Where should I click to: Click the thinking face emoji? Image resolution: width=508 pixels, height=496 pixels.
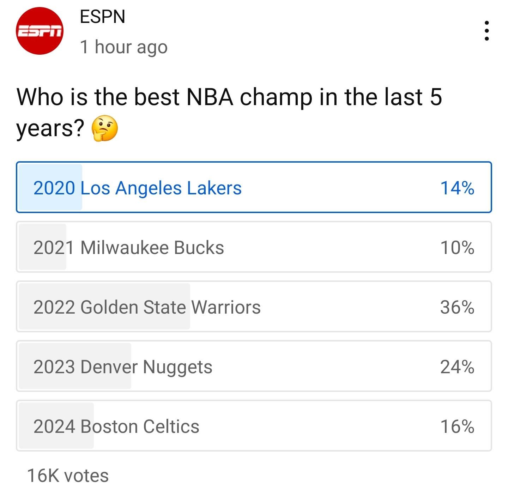(x=104, y=128)
